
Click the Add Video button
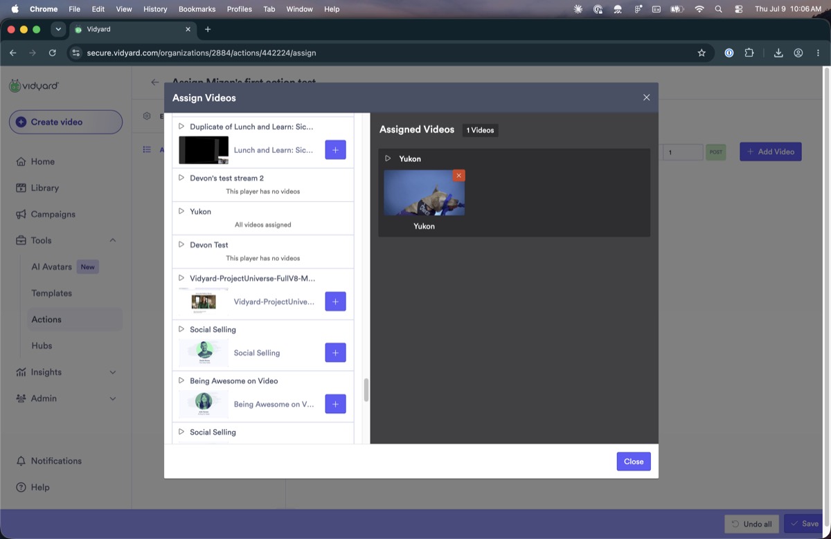point(771,152)
